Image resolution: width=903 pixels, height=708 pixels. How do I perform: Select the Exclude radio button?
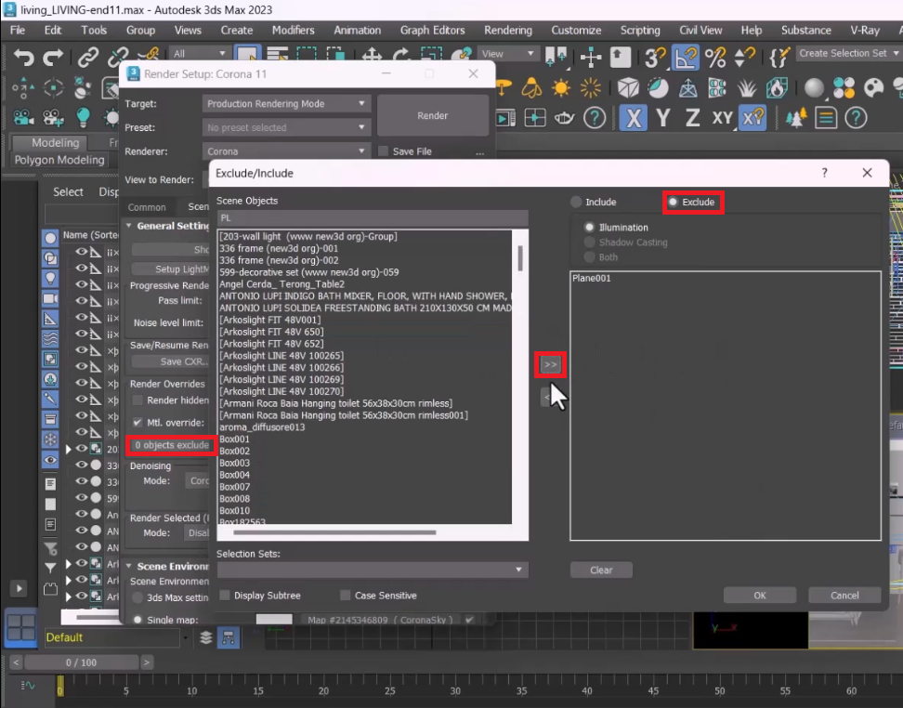click(673, 202)
